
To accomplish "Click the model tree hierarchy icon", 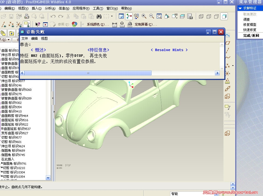I will [x=82, y=24].
